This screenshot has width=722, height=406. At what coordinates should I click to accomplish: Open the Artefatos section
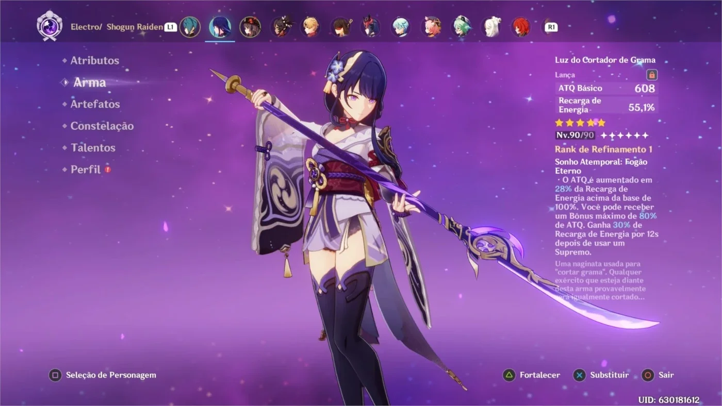click(x=95, y=104)
